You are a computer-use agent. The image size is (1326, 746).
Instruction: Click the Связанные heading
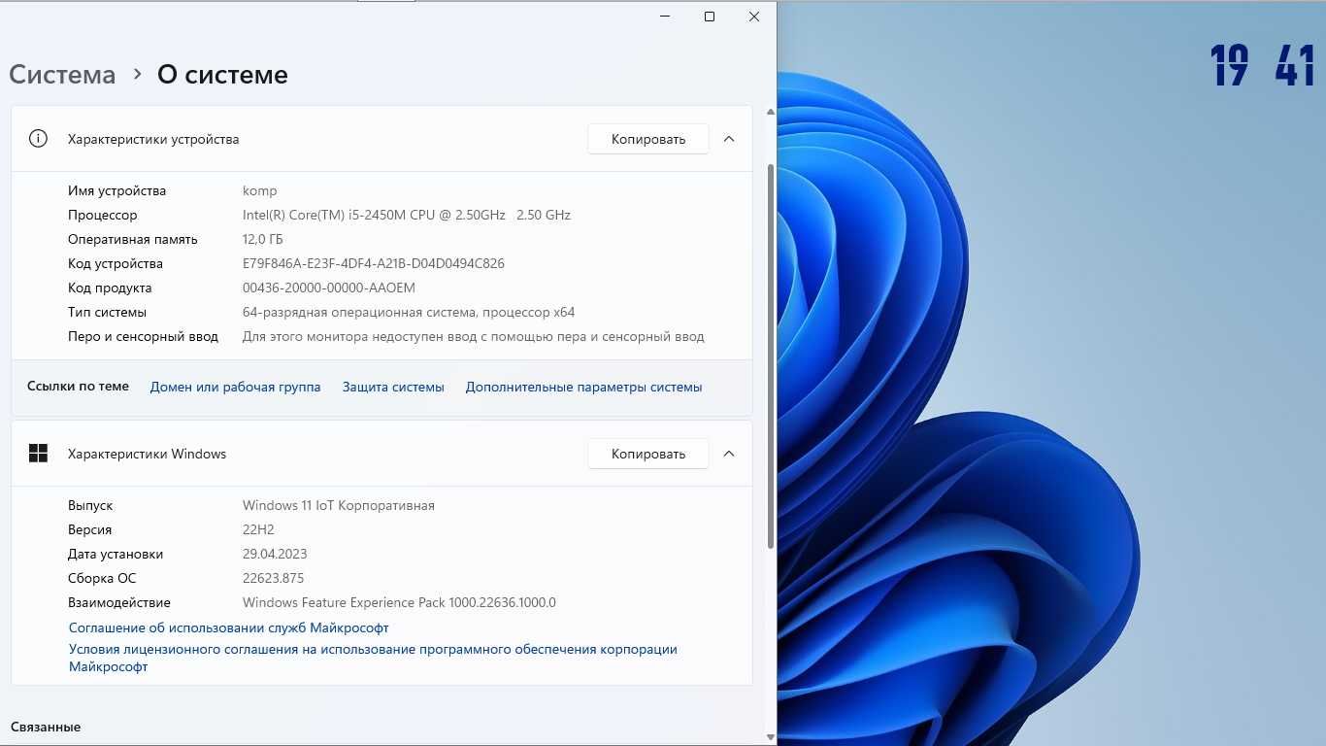[x=46, y=727]
